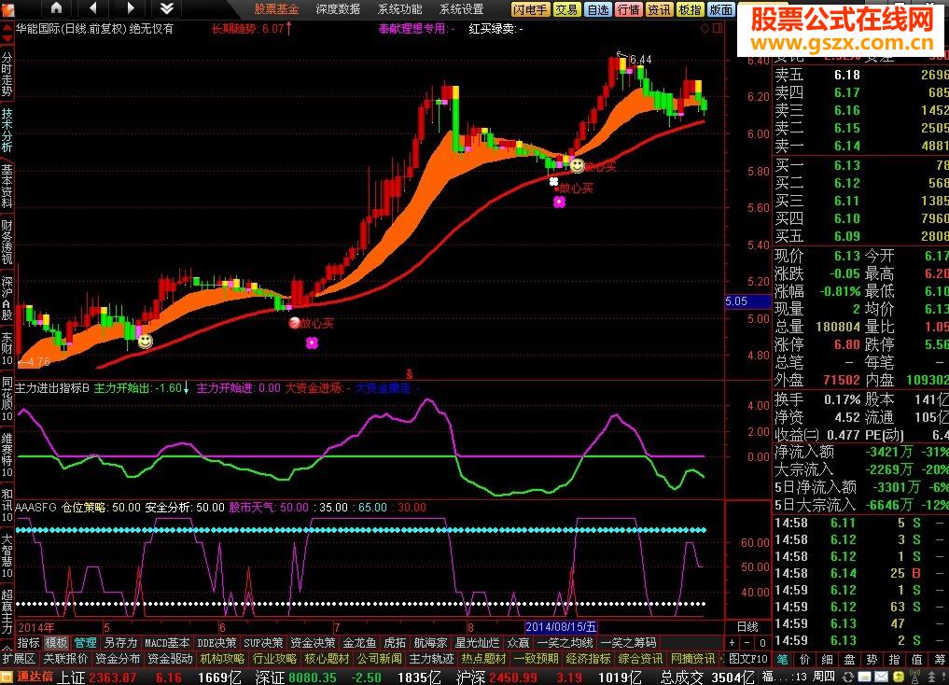949x685 pixels.
Task: Click the 闪电手 quick trade button
Action: [x=530, y=9]
